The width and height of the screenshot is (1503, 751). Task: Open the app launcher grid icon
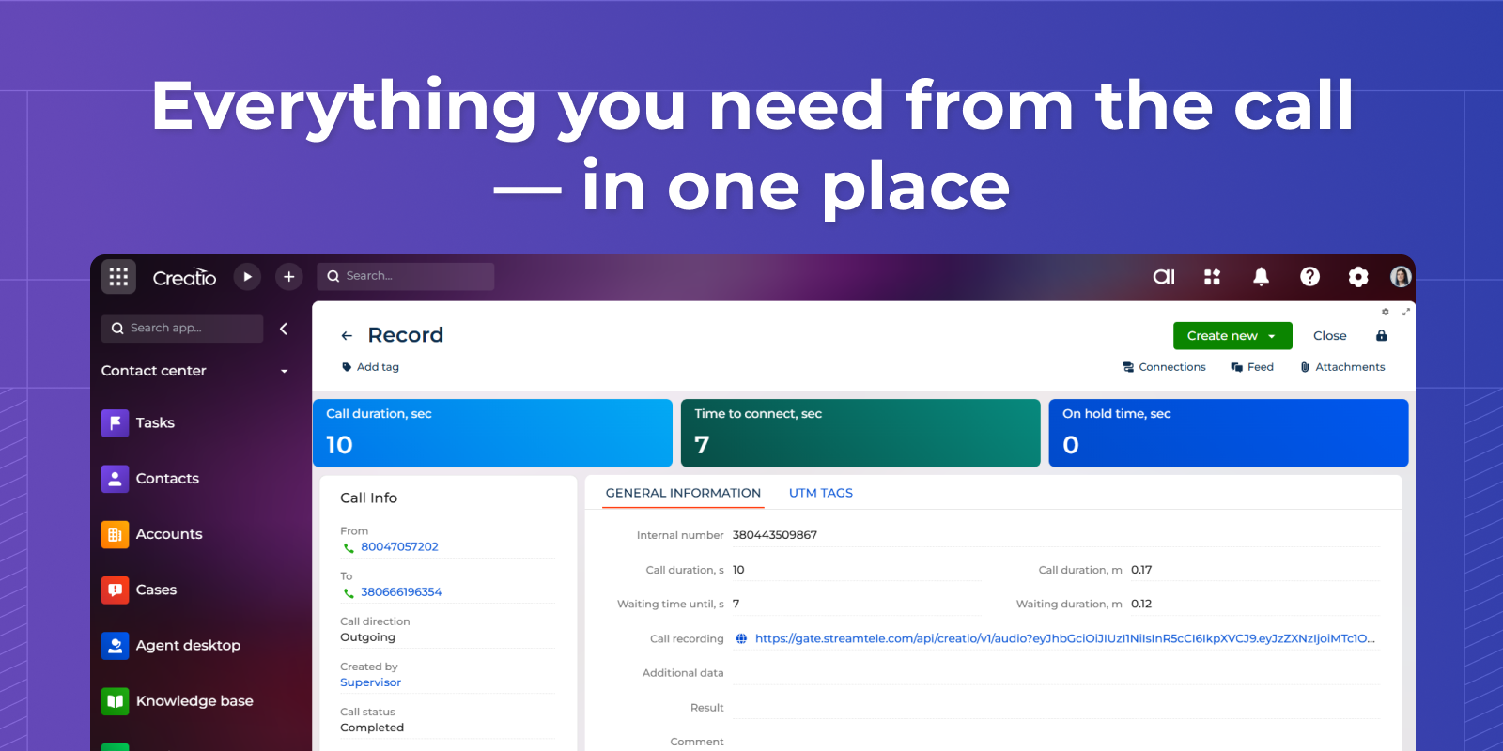(118, 277)
